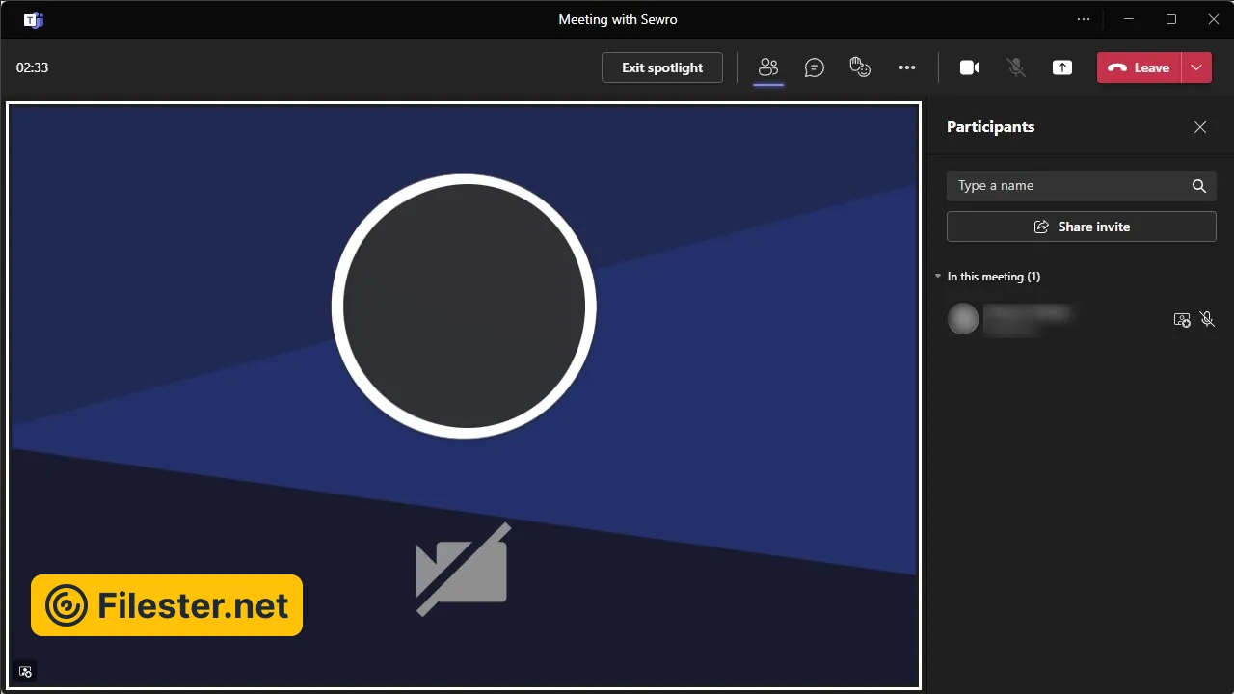Unmute the microphone in meeting toolbar
Viewport: 1234px width, 694px height.
click(x=1016, y=67)
